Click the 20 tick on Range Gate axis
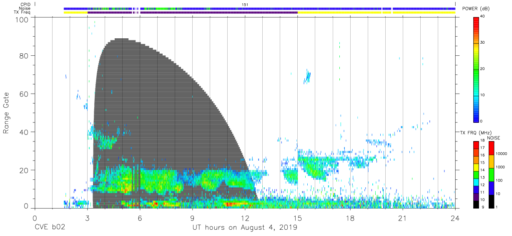This screenshot has width=512, height=236. coord(24,170)
